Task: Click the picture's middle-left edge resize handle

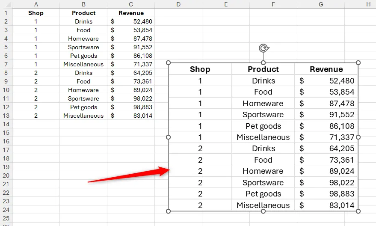Action: tap(168, 137)
